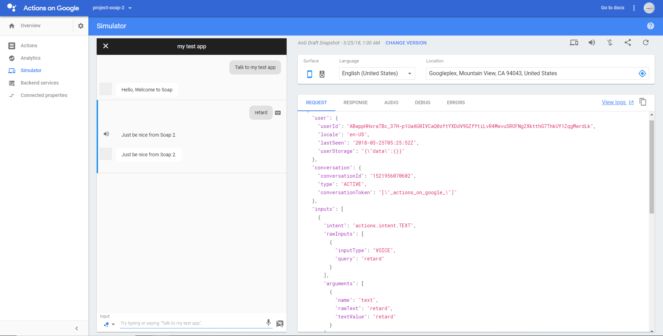The height and width of the screenshot is (336, 663).
Task: Click the userId value in request JSON
Action: (470, 126)
